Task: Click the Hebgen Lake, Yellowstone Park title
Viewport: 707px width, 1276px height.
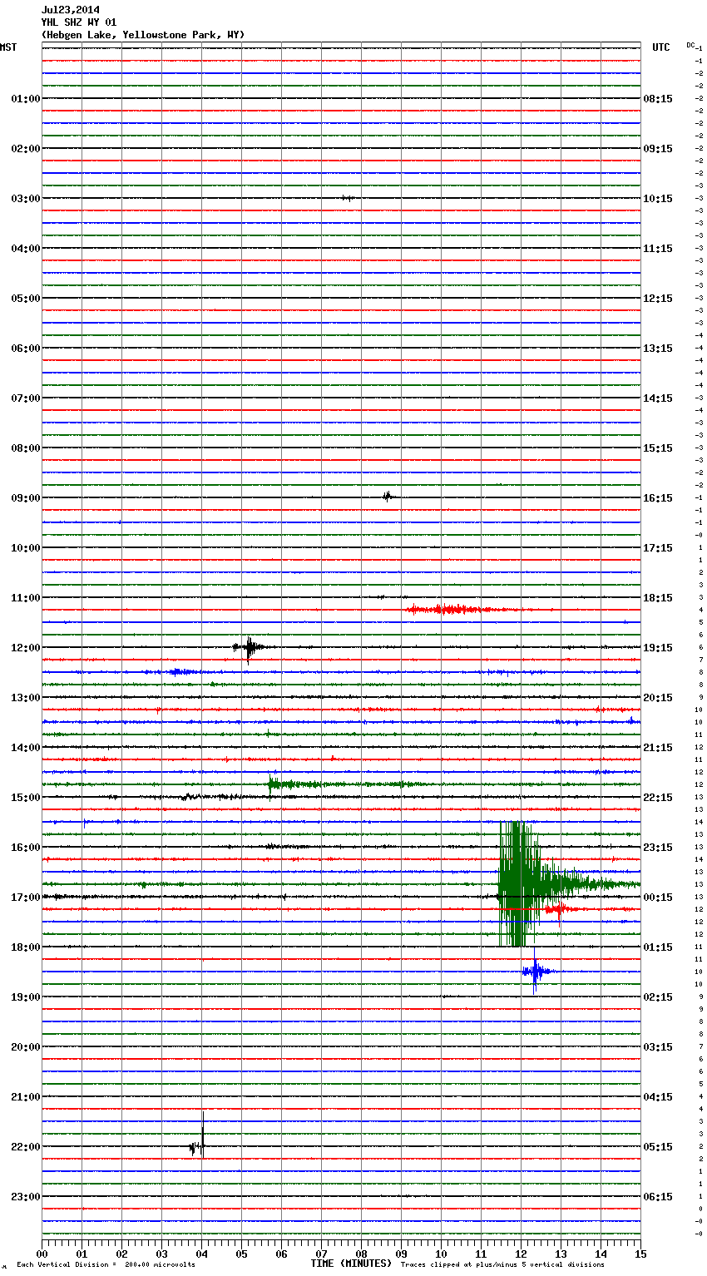Action: pyautogui.click(x=143, y=35)
